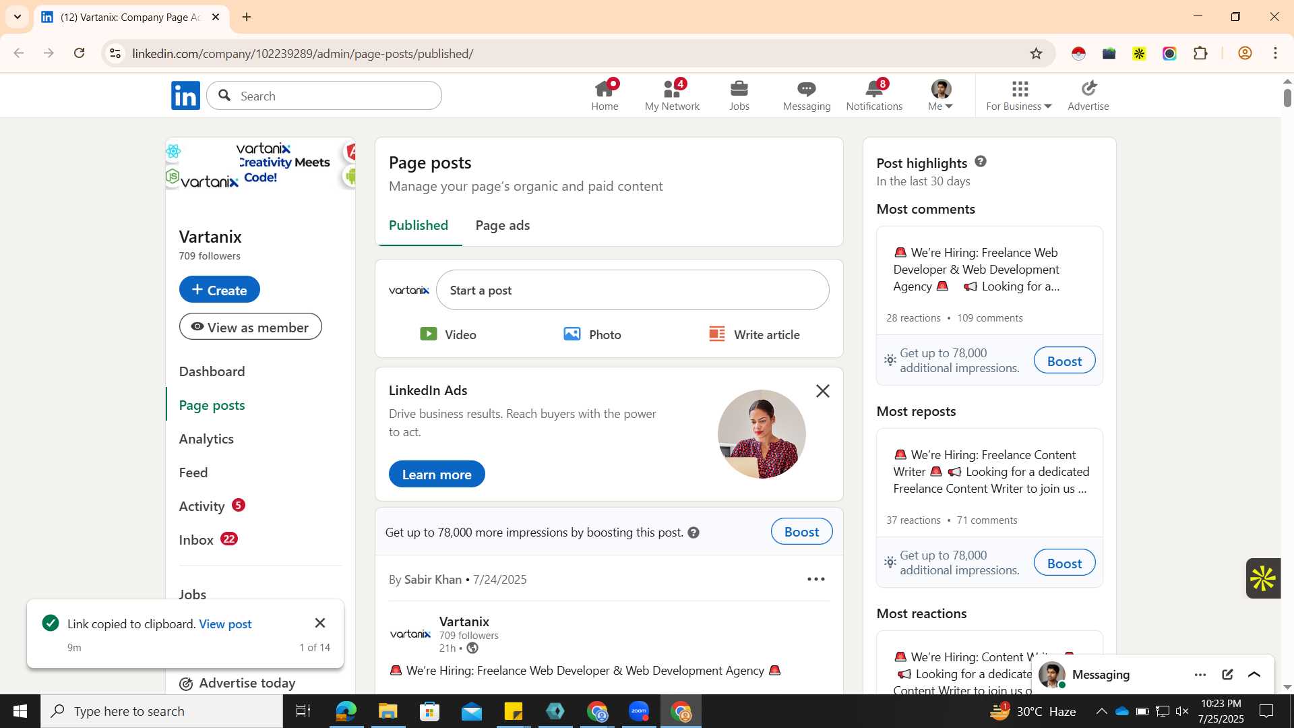Open Jobs briefcase icon in navbar

[x=739, y=95]
